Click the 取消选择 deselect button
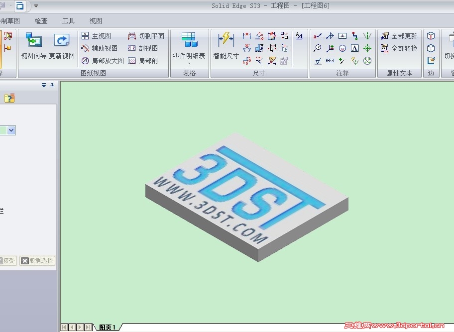454x332 pixels. coord(37,261)
